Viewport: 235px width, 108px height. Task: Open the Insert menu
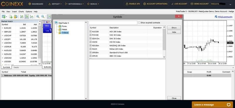tap(14, 11)
